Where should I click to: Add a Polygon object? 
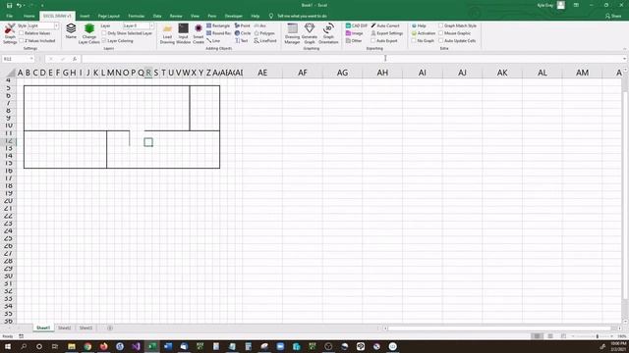pyautogui.click(x=264, y=33)
